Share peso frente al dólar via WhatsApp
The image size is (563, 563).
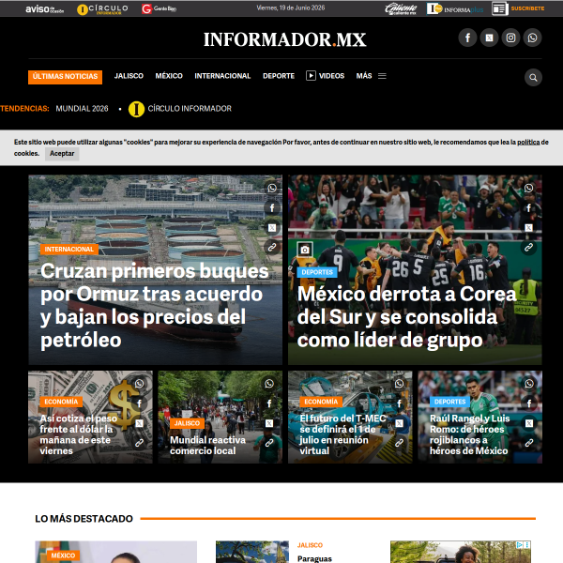139,384
